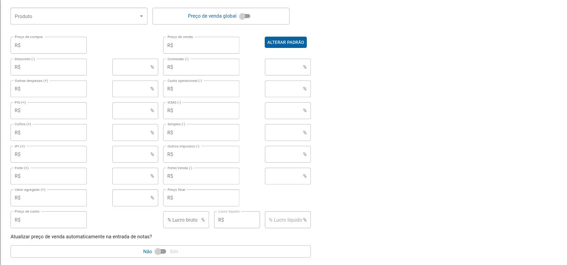Click the IPI (+) field
The image size is (567, 265).
(48, 154)
